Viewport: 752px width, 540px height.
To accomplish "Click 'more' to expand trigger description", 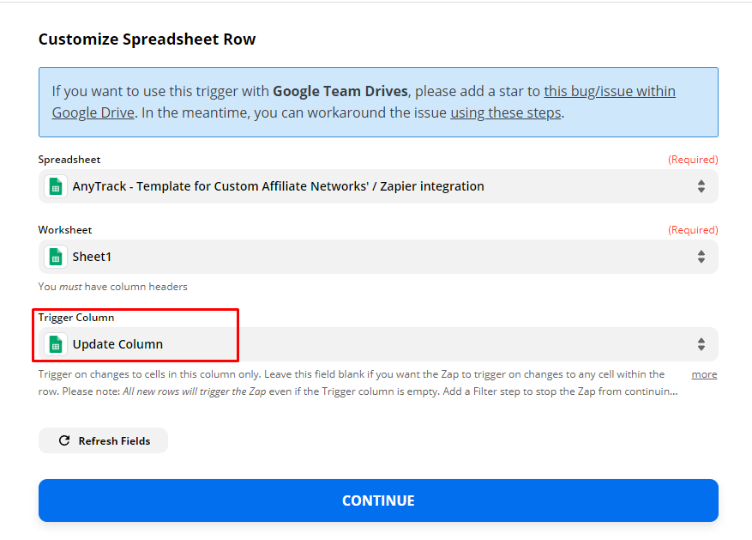I will point(704,374).
